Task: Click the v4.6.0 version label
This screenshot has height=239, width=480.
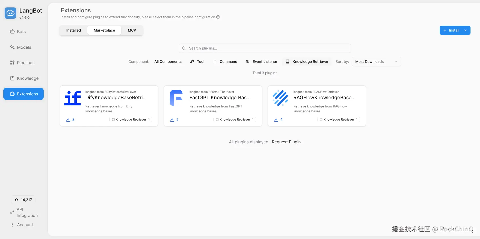Action: coord(24,18)
